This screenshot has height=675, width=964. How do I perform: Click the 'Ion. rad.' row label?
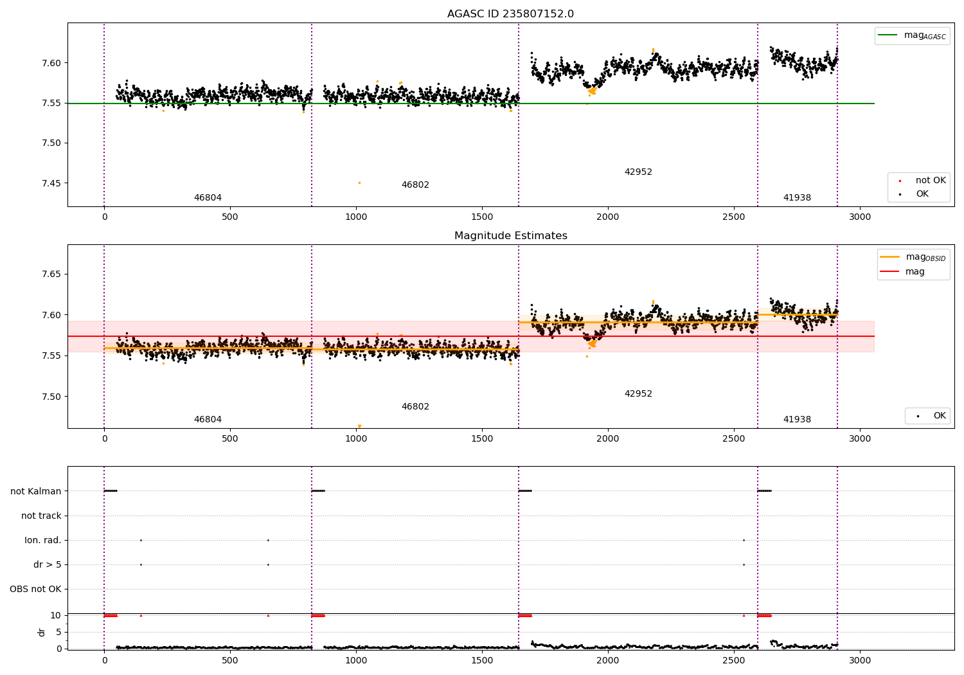pyautogui.click(x=43, y=540)
